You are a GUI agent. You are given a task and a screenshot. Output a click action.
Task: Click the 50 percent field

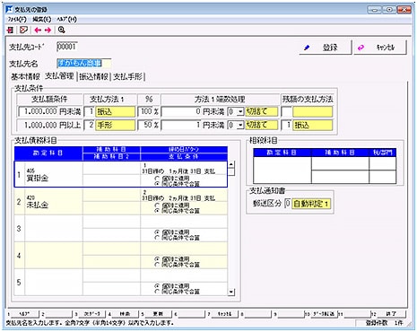[x=145, y=125]
